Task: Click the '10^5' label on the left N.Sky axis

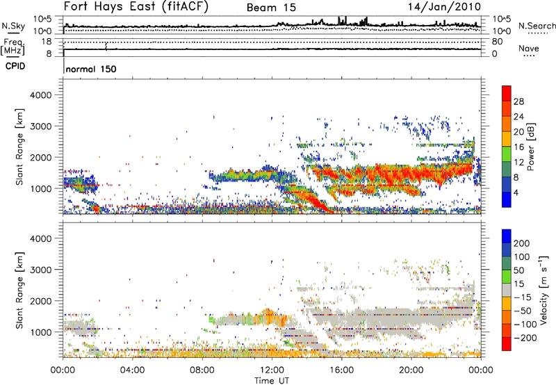Action: coord(42,19)
